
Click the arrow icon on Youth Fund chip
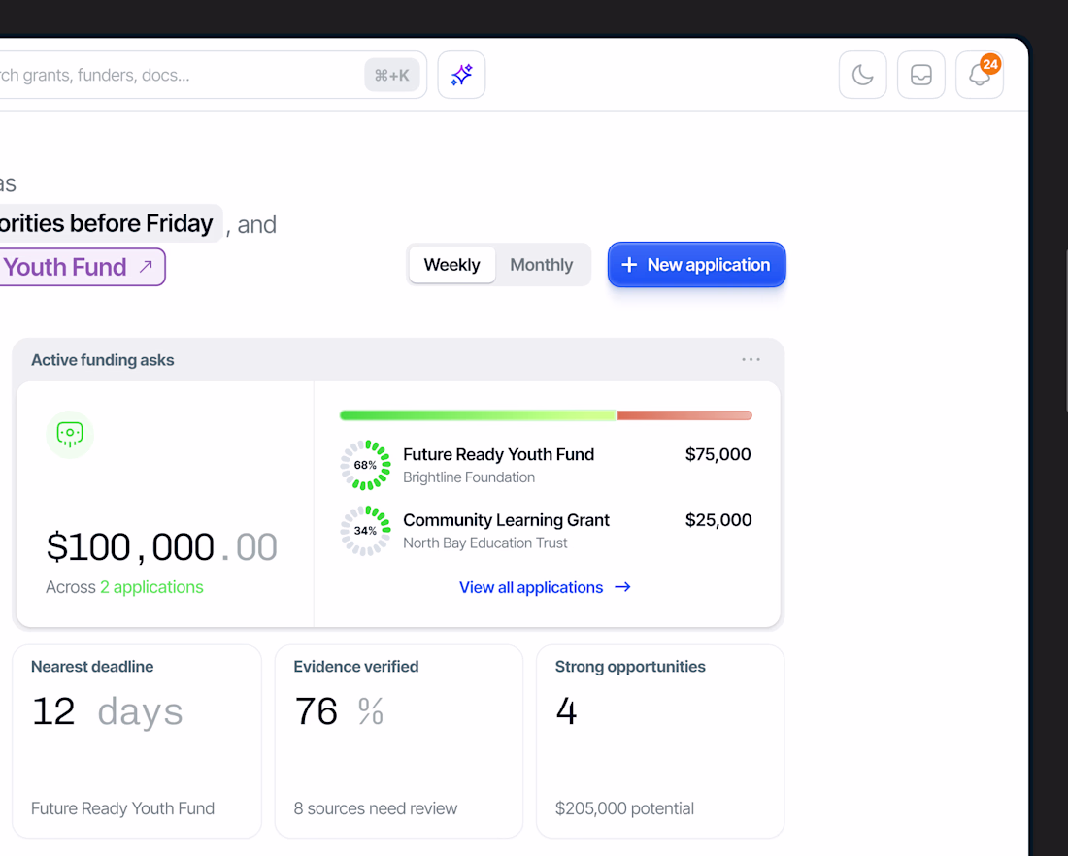tap(146, 267)
